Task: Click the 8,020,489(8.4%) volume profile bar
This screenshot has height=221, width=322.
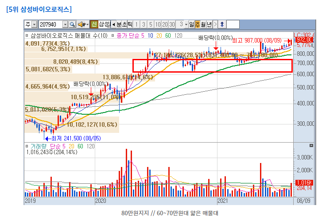Action: (62, 62)
